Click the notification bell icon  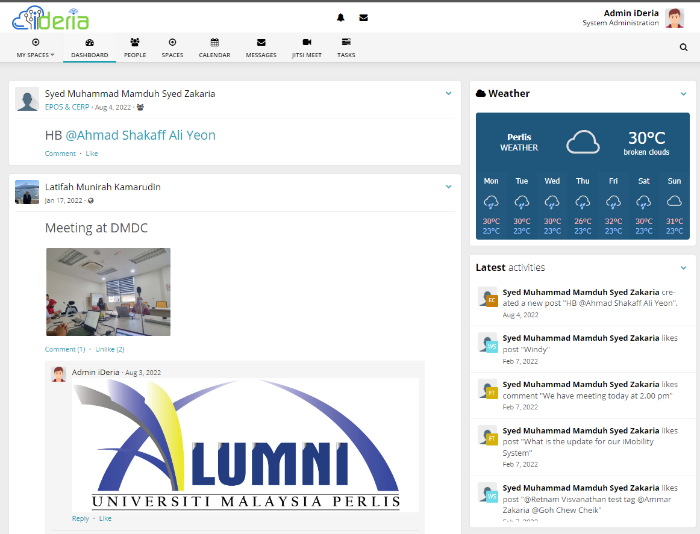point(340,17)
